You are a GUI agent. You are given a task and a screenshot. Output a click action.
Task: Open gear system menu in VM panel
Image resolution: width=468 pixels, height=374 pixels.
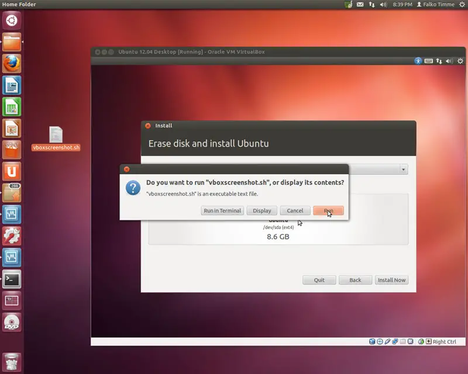point(460,61)
